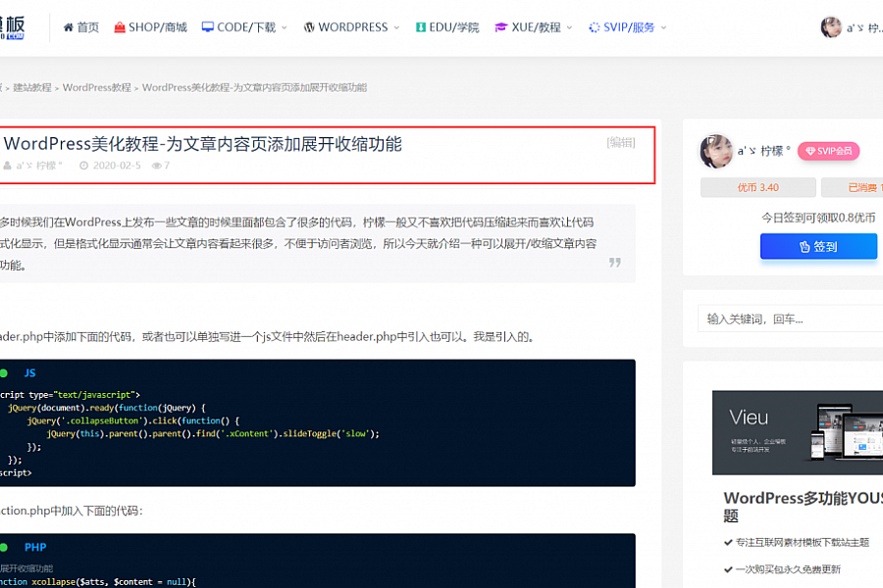Click the slideToggle code line
The height and width of the screenshot is (588, 883).
click(213, 434)
